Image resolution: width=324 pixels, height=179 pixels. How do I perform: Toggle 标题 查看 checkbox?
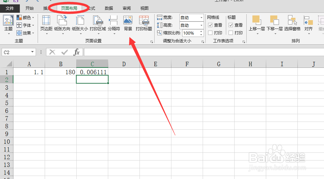[231, 25]
